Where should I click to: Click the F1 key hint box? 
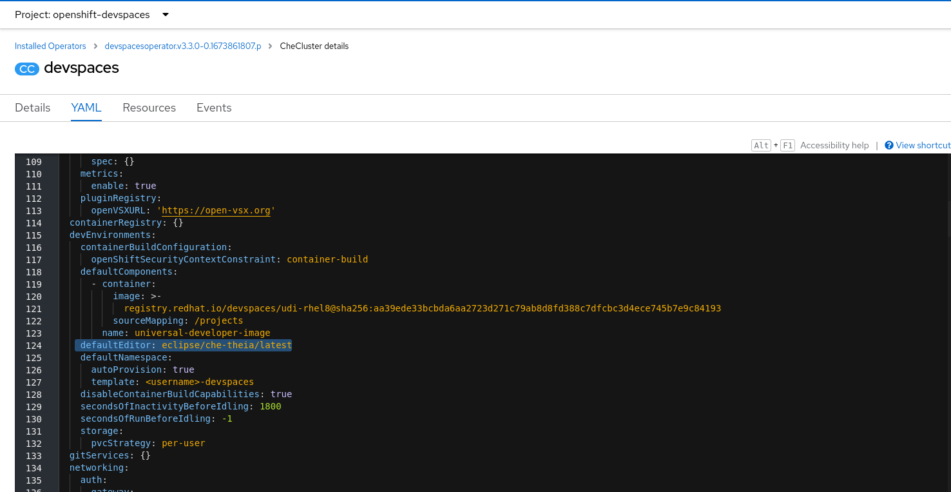pos(787,145)
